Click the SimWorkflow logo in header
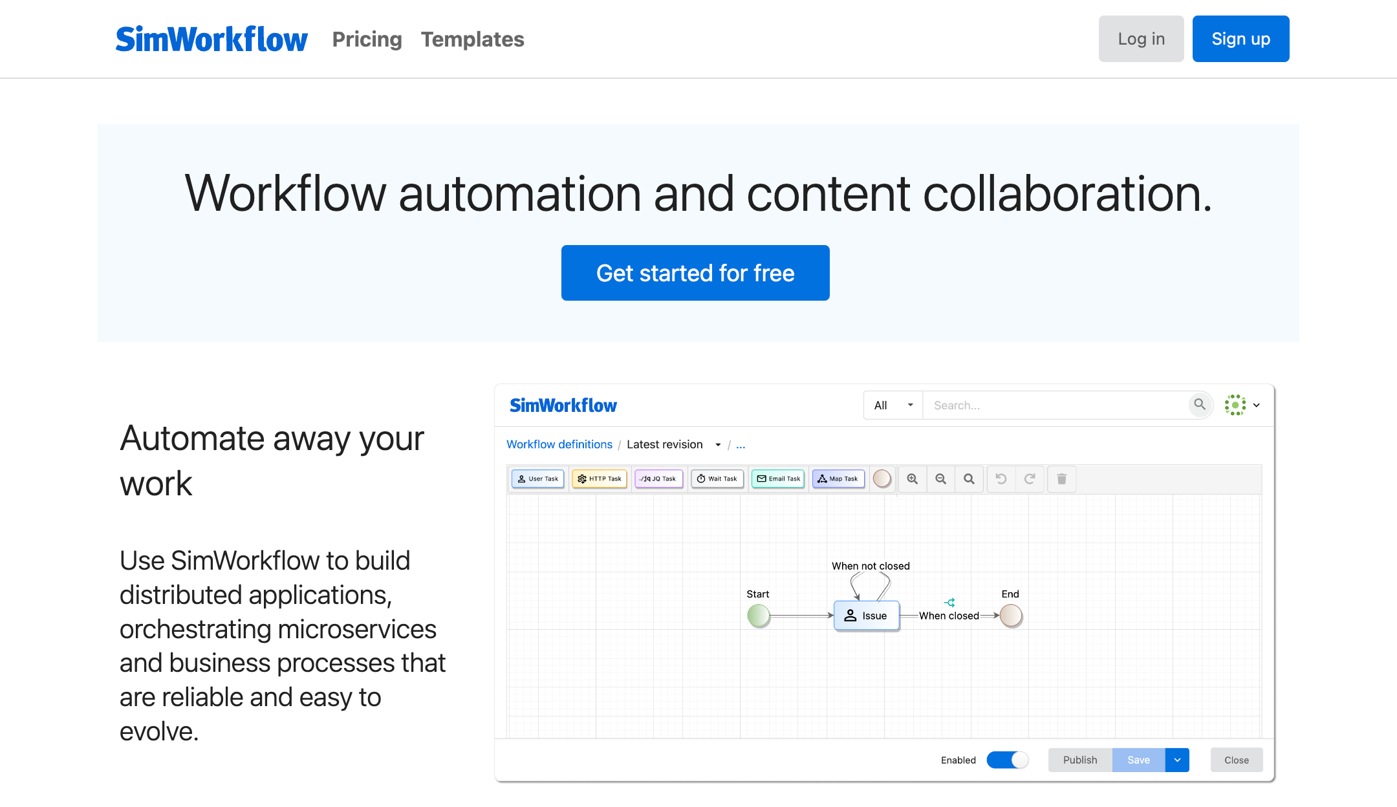This screenshot has width=1397, height=807. tap(211, 39)
